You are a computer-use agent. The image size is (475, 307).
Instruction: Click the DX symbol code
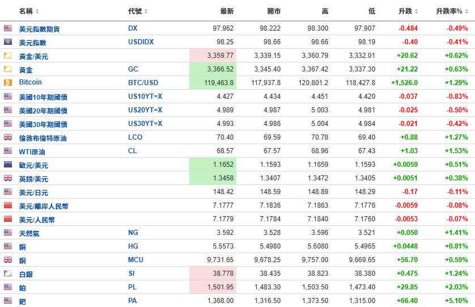click(x=133, y=28)
